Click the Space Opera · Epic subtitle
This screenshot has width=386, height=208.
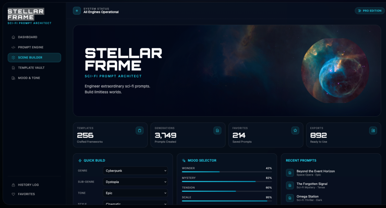pyautogui.click(x=309, y=175)
